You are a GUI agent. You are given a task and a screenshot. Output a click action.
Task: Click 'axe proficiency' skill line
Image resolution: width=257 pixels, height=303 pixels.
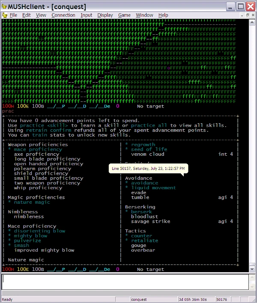pos(36,154)
